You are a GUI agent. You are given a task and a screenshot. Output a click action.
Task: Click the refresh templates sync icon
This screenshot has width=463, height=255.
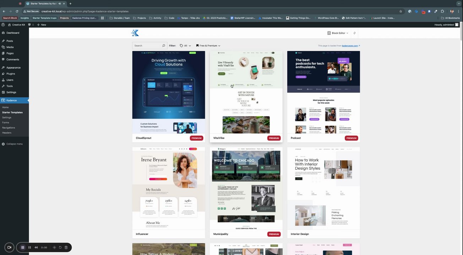[354, 33]
